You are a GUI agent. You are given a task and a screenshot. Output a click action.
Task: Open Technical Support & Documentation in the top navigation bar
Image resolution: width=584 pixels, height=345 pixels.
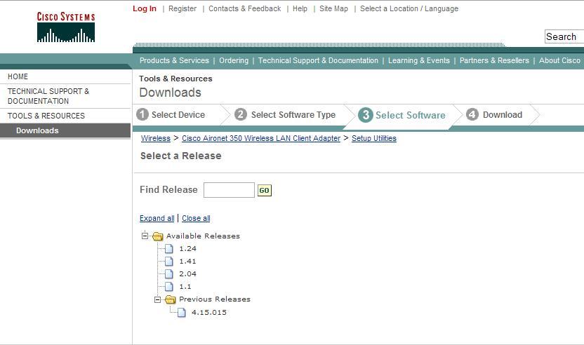tap(318, 60)
